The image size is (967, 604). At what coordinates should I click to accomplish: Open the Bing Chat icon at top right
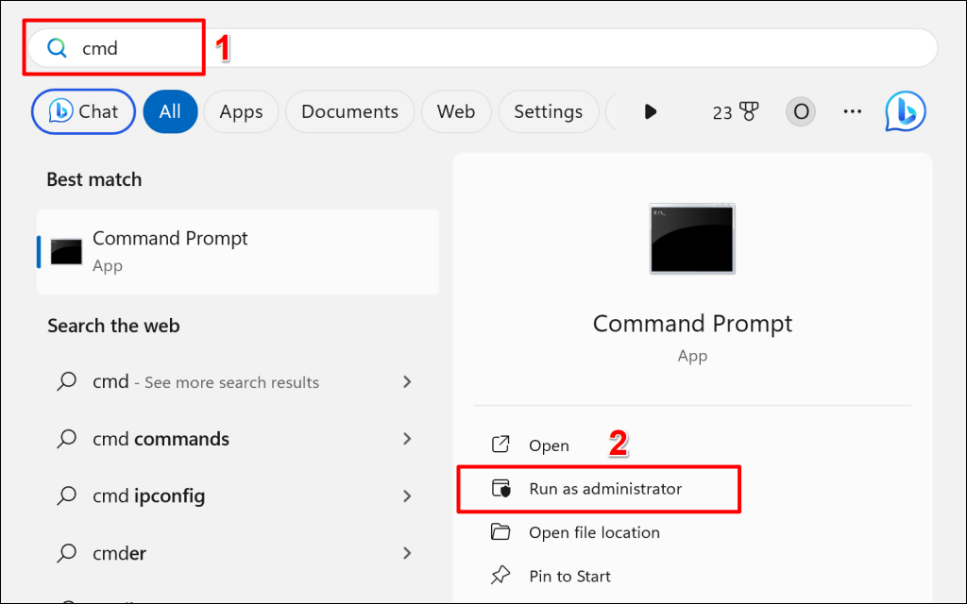(x=905, y=111)
